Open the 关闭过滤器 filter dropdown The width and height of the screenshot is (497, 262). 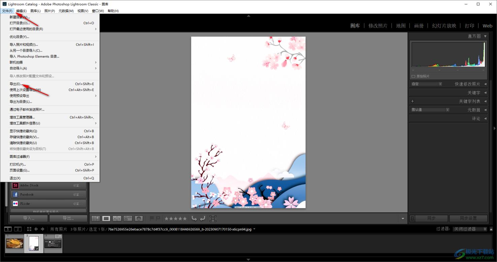point(470,229)
